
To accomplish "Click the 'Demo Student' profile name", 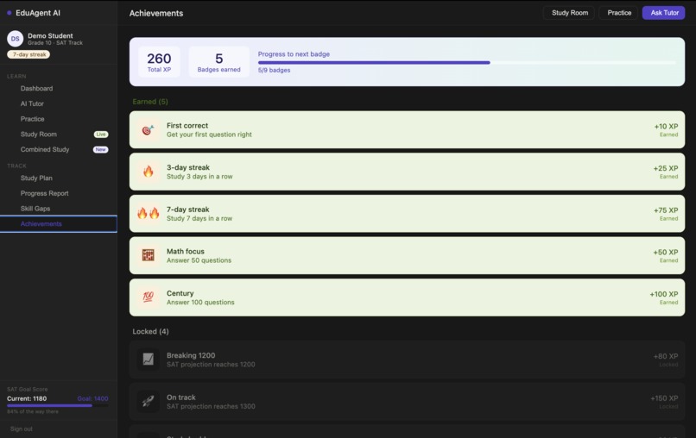I will pyautogui.click(x=50, y=35).
